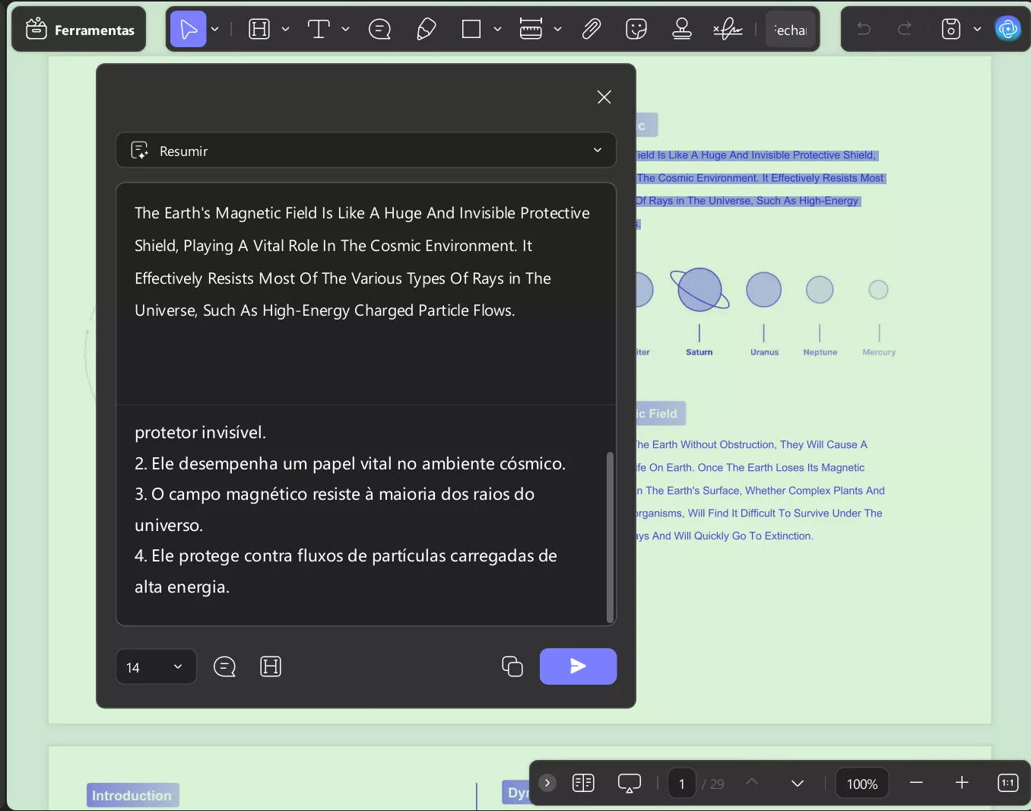This screenshot has height=811, width=1031.
Task: Expand the bottom bar chevron
Action: 547,783
